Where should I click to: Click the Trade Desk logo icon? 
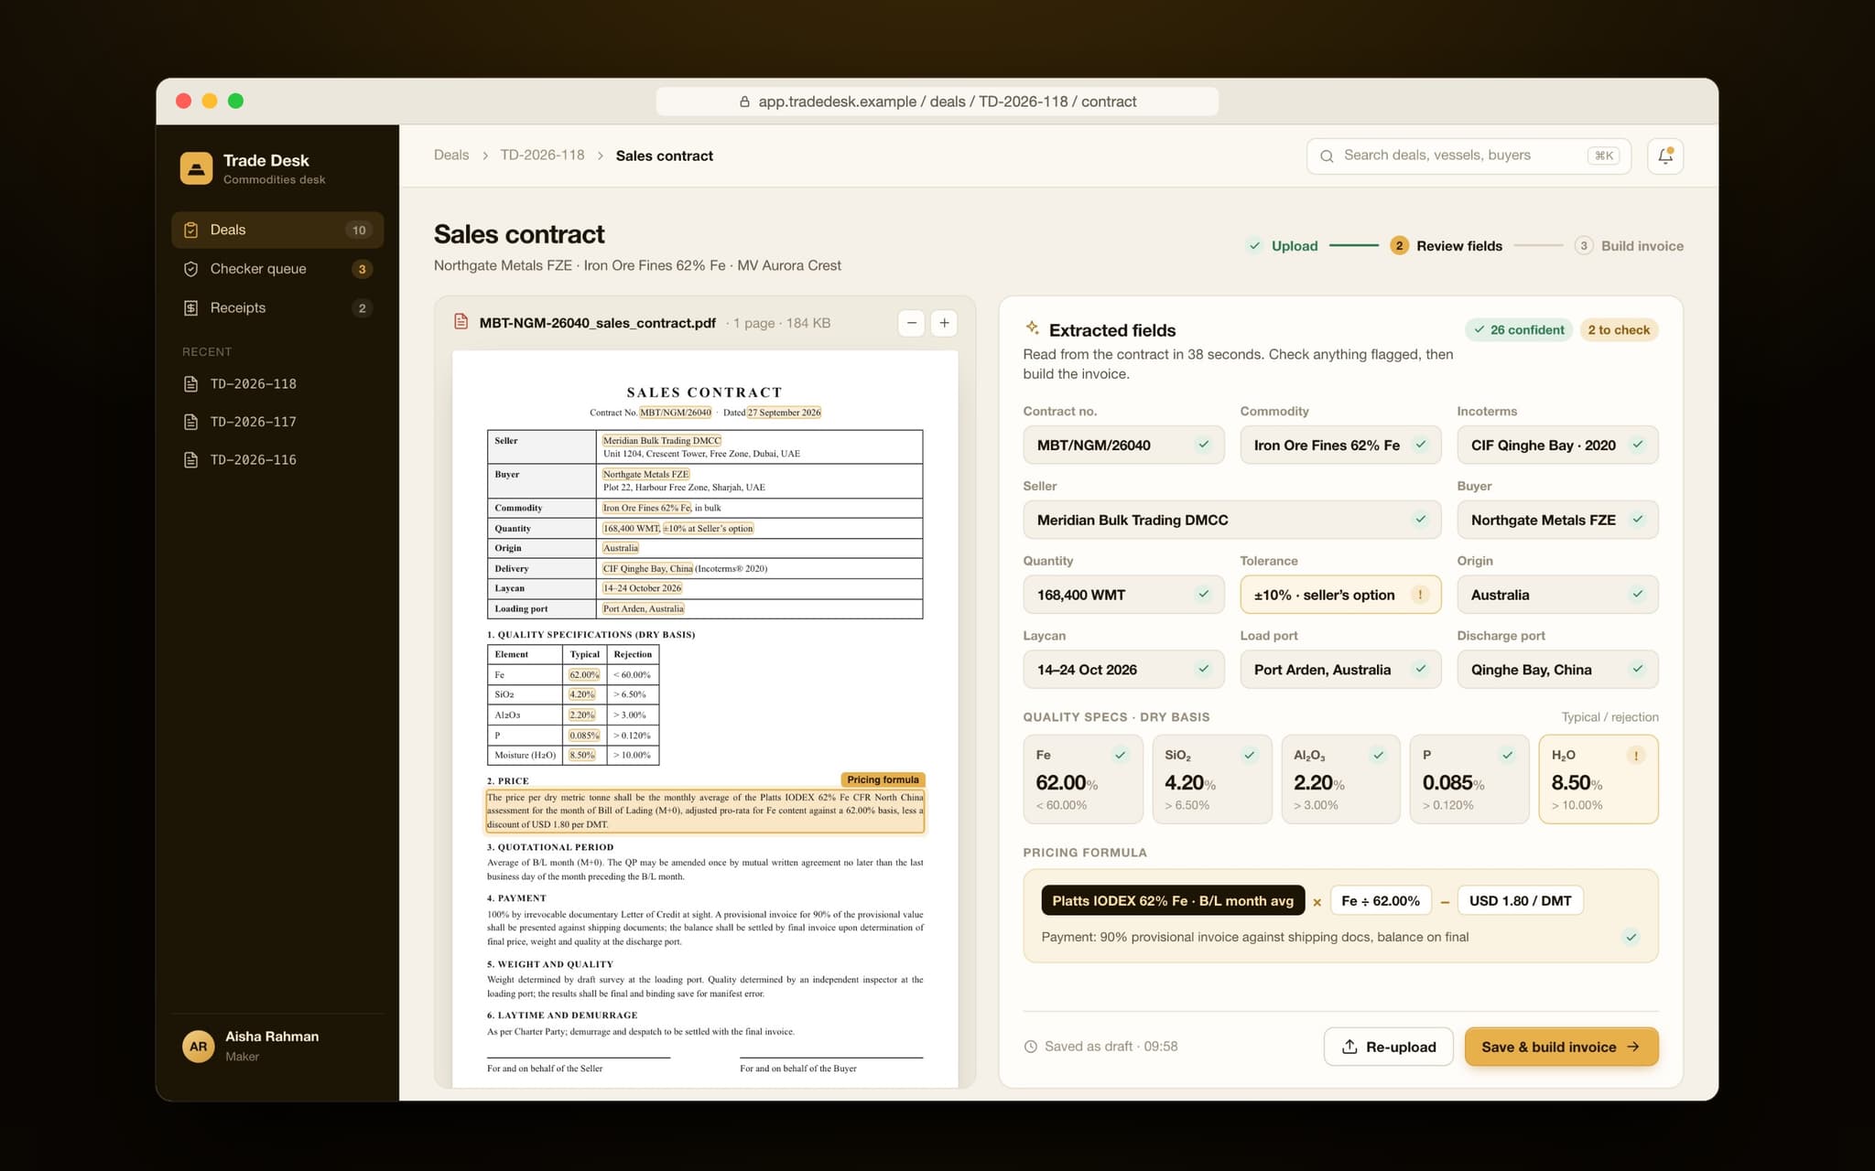point(196,168)
